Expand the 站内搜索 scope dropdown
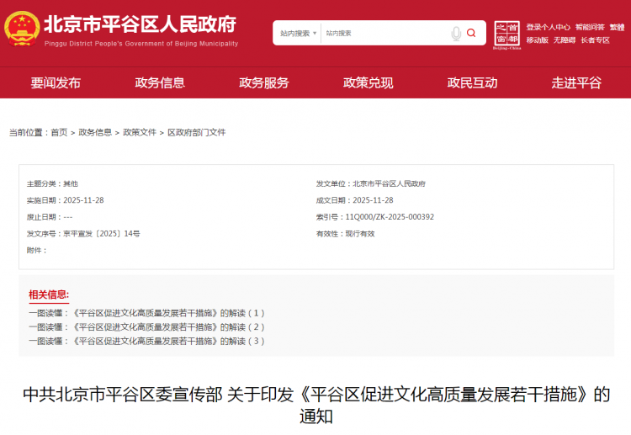Screen dimensions: 631x435 tap(298, 34)
